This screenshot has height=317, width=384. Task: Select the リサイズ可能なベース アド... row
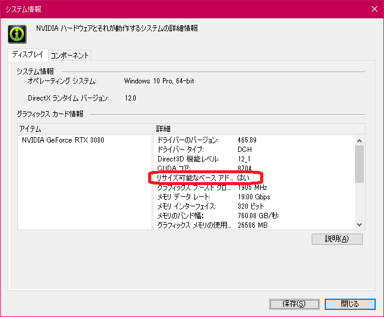255,177
